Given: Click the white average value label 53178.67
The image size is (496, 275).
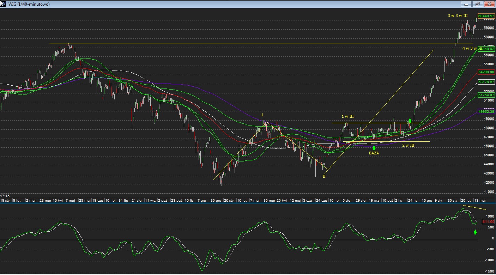Looking at the screenshot, I should click(486, 82).
